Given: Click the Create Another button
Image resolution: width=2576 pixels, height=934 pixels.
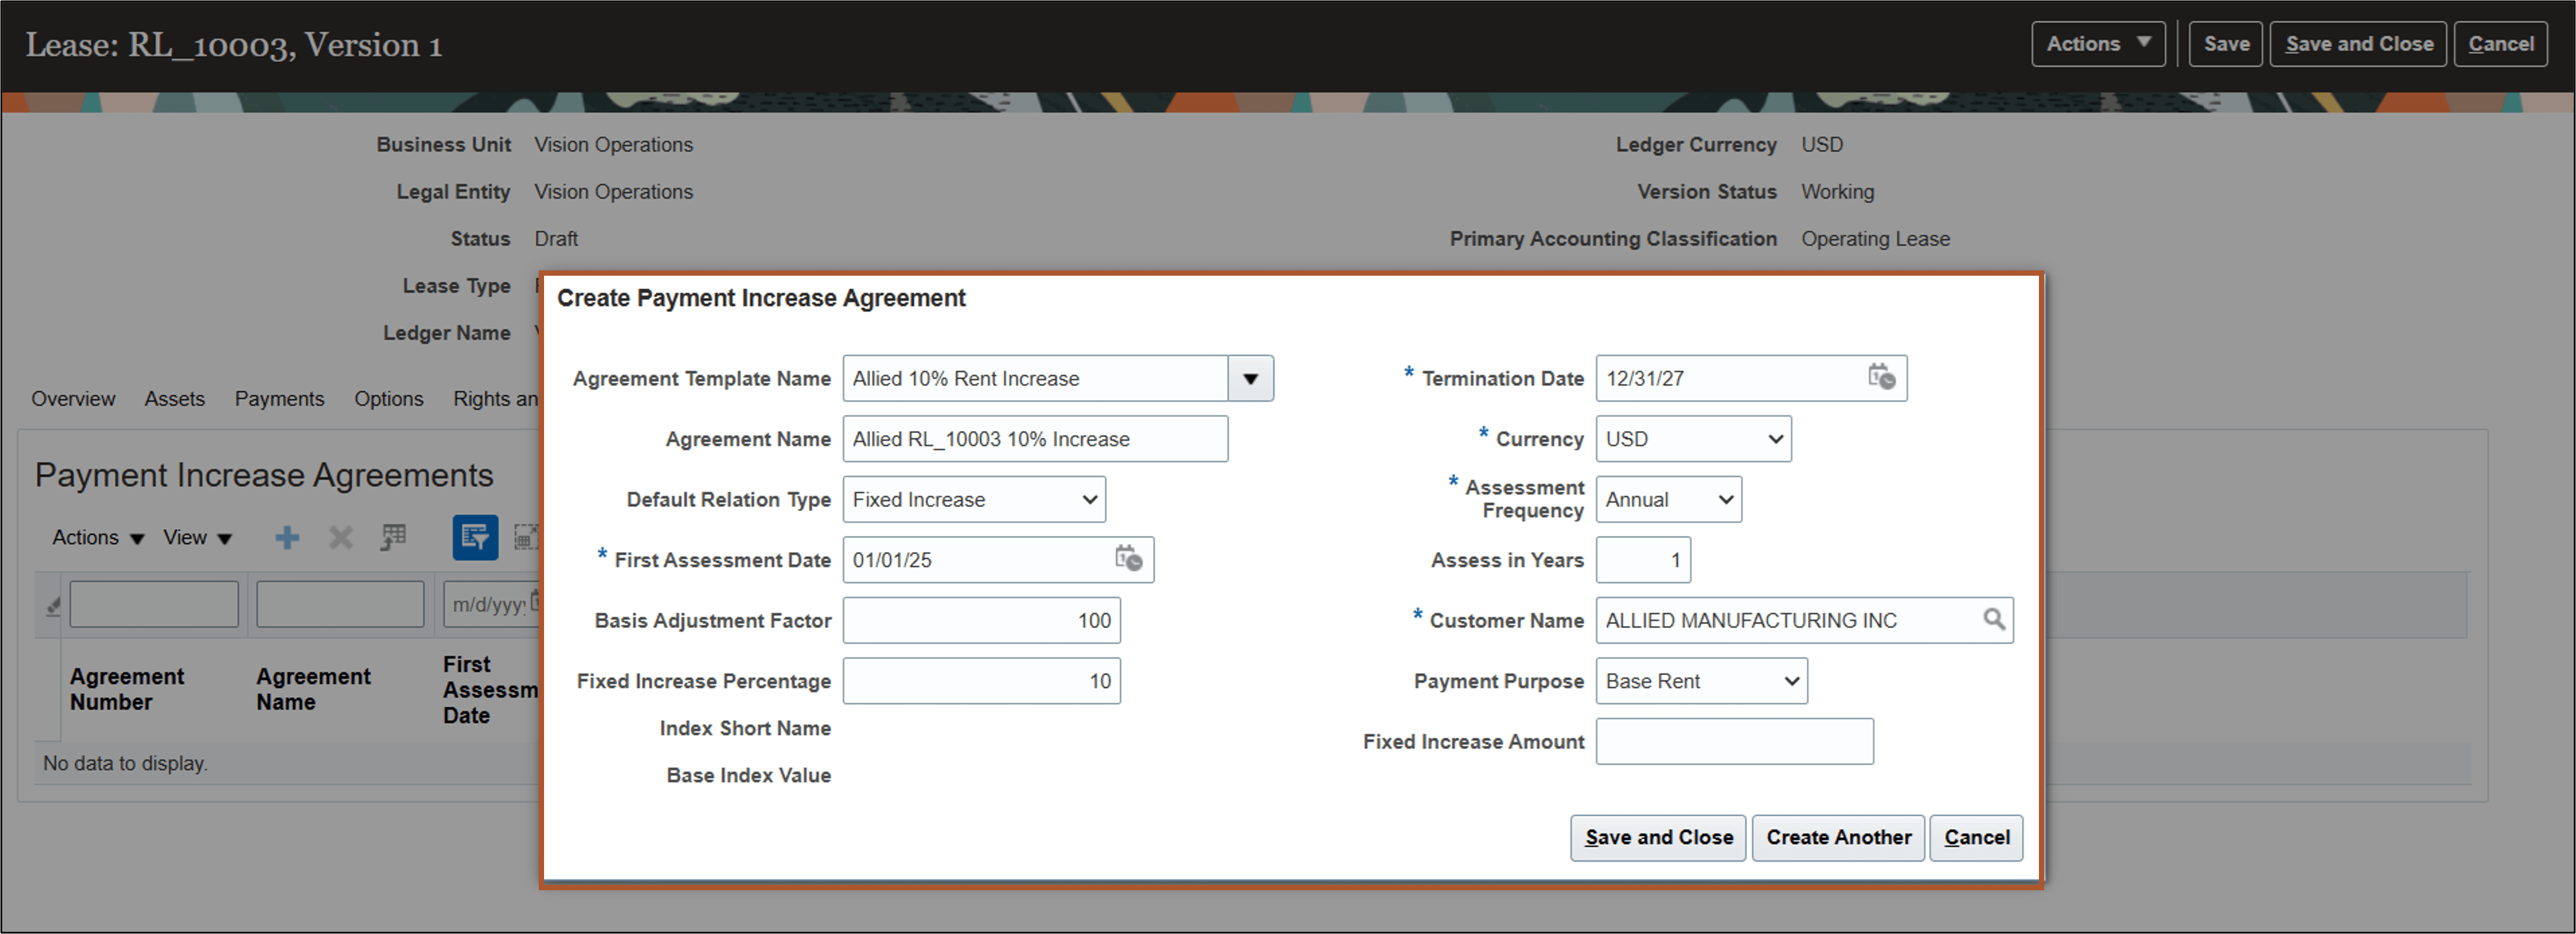Looking at the screenshot, I should pyautogui.click(x=1837, y=838).
